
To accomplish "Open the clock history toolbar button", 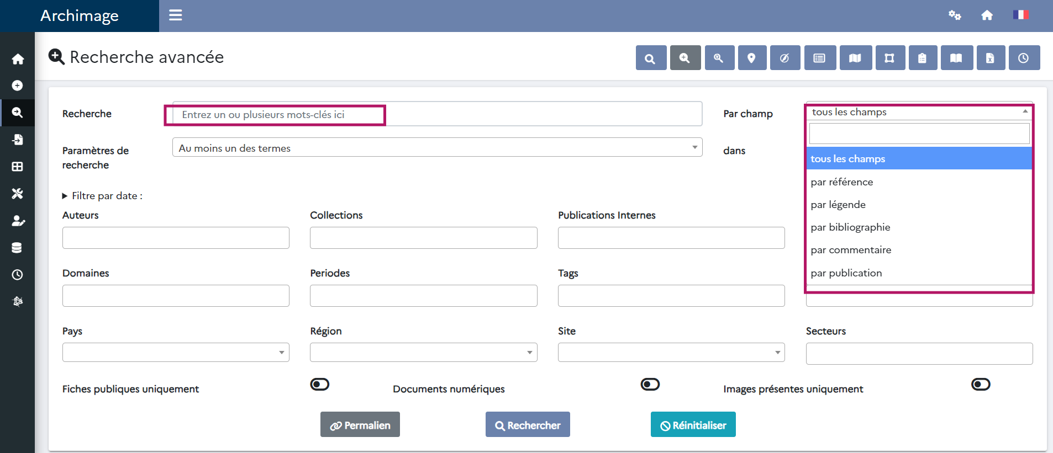I will (1024, 58).
